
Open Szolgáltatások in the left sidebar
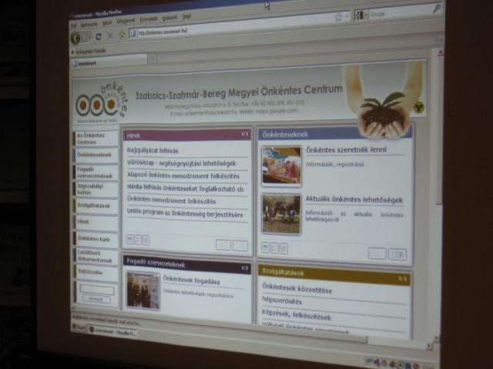96,206
